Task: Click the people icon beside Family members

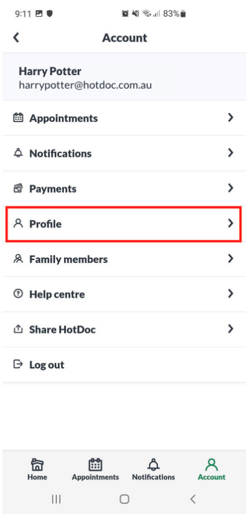Action: 18,259
